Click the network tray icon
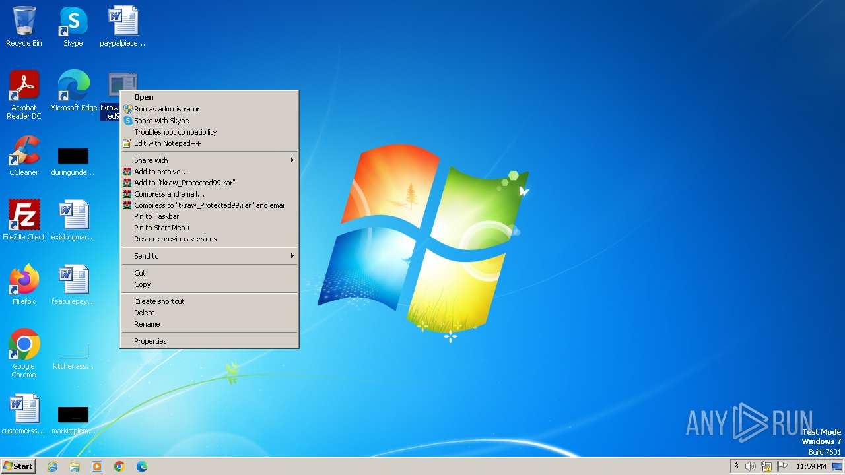 pos(766,466)
